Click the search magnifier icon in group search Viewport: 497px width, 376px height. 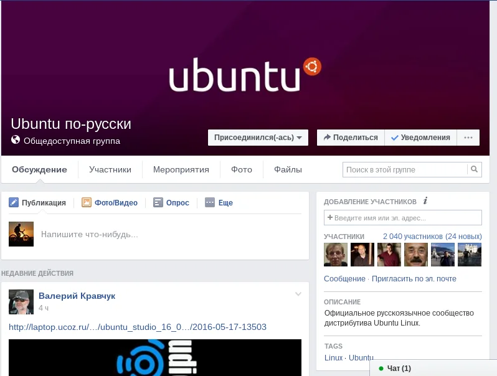click(x=474, y=169)
